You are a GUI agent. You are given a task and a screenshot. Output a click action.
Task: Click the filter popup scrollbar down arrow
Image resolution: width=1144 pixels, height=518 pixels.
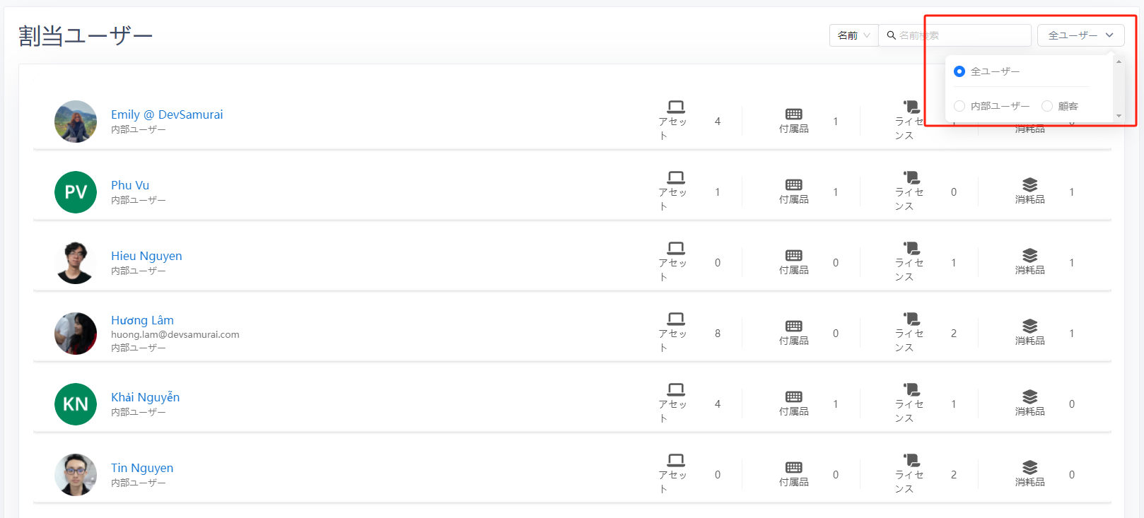[1119, 115]
